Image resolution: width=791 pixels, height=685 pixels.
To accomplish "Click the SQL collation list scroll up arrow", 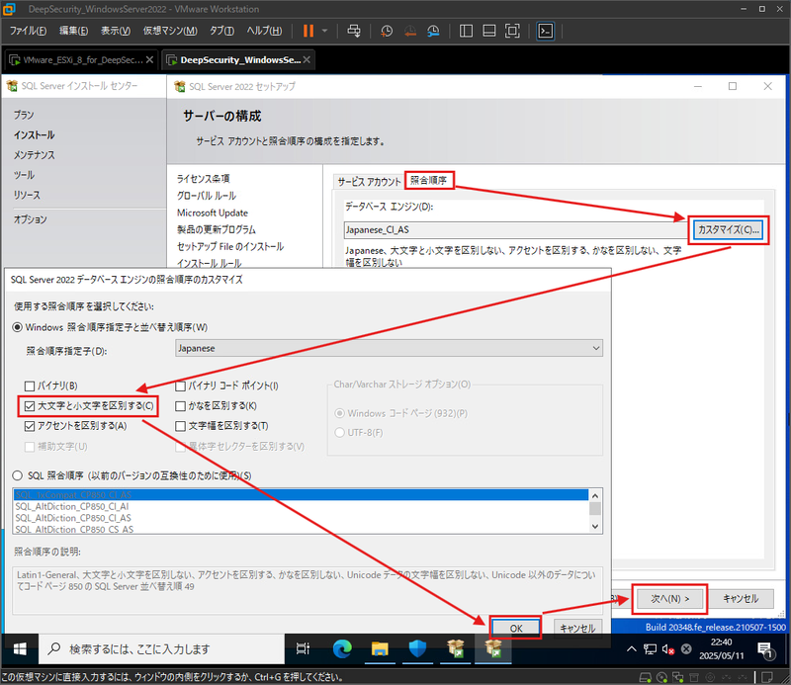I will coord(595,495).
